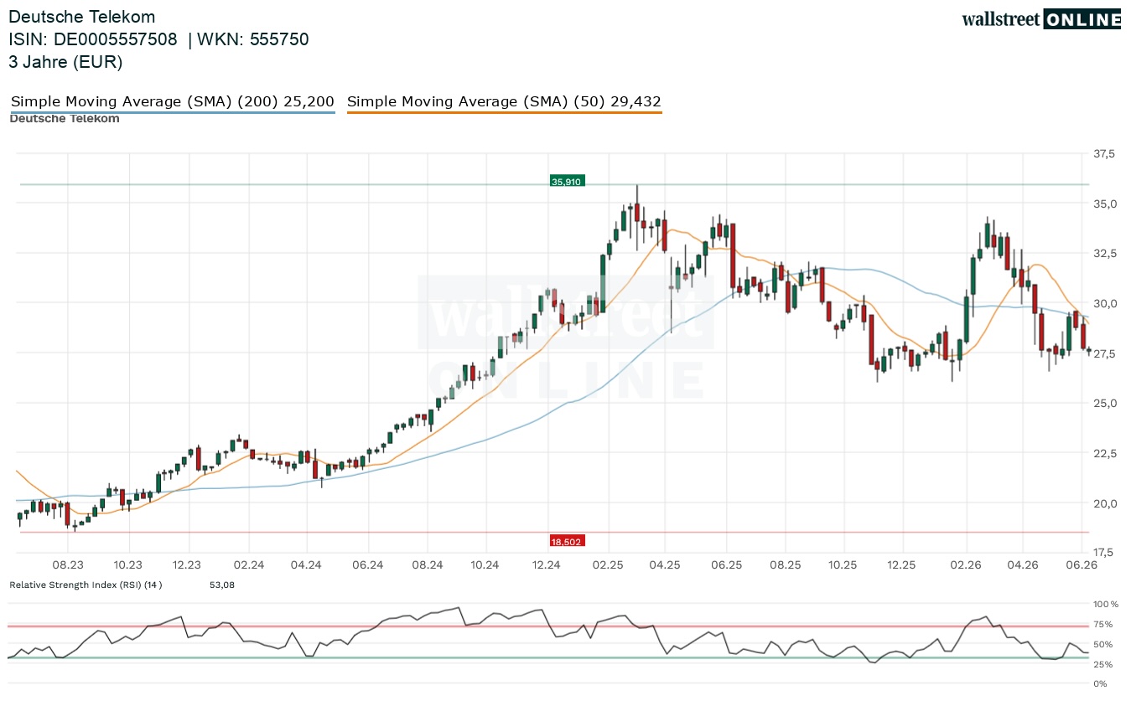Image resolution: width=1131 pixels, height=706 pixels.
Task: Select the 06.26 date axis label
Action: (1082, 565)
